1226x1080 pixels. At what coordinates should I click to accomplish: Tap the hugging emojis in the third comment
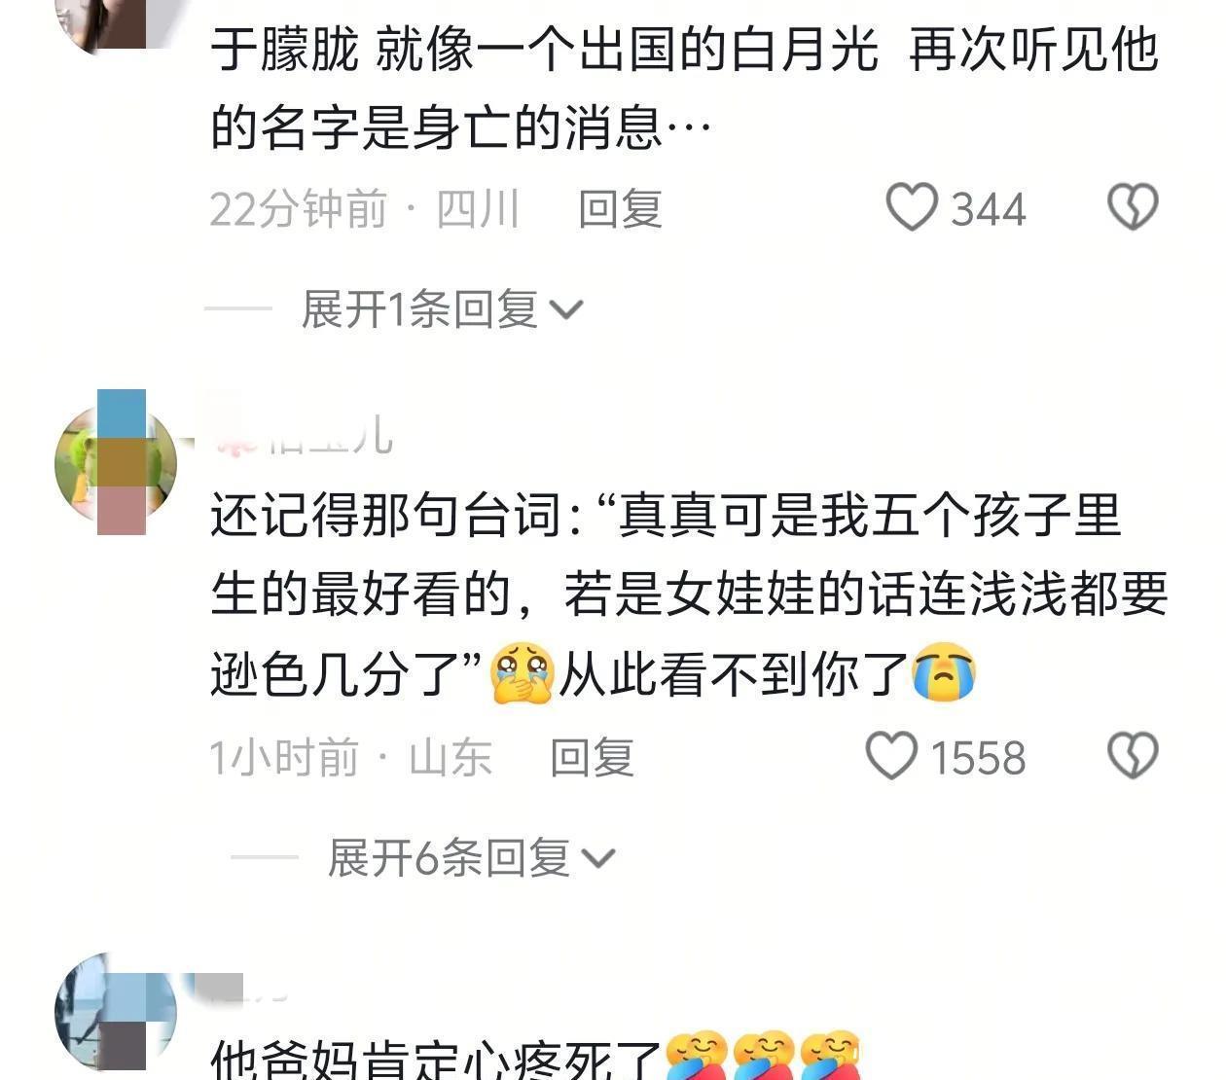click(x=764, y=1056)
